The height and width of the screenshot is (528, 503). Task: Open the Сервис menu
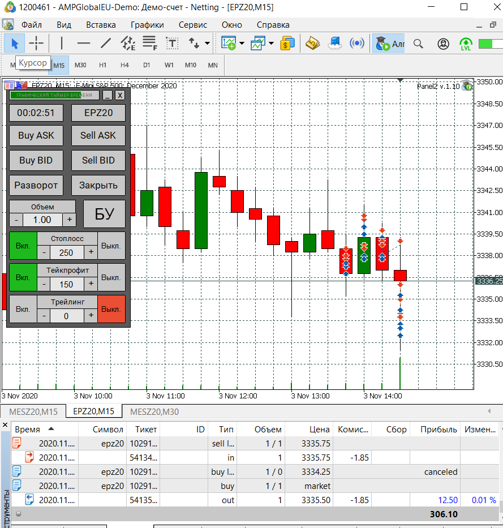point(192,25)
